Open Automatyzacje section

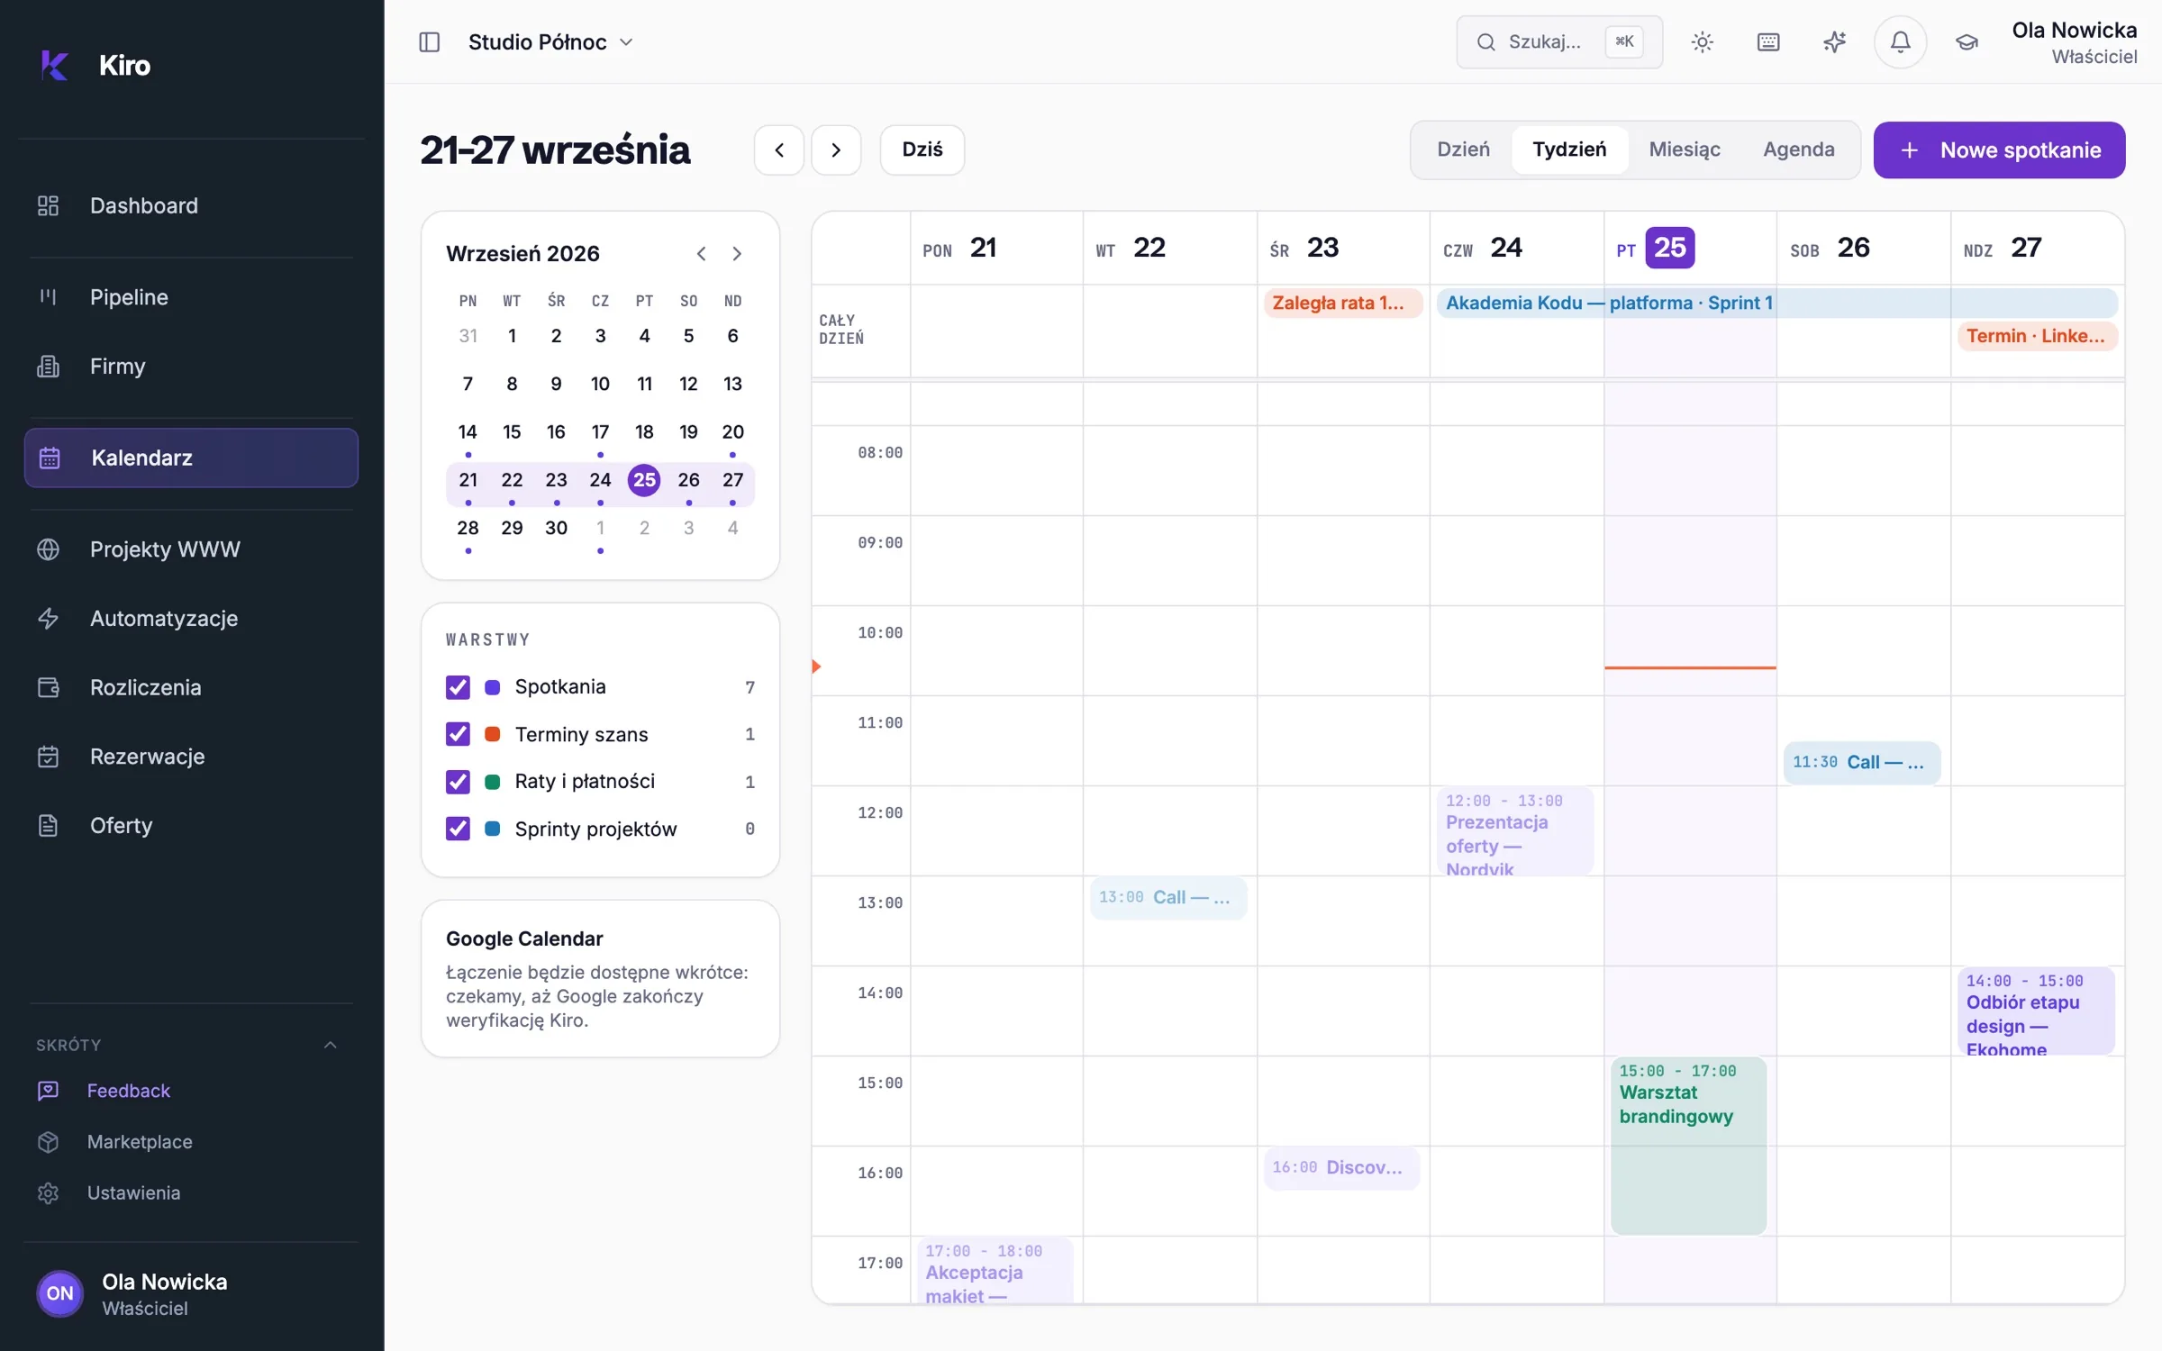point(191,619)
